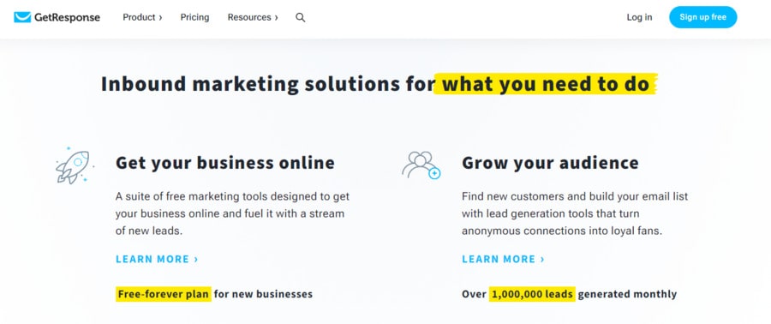Click Learn More under Grow your audience
The height and width of the screenshot is (324, 771).
coord(503,259)
